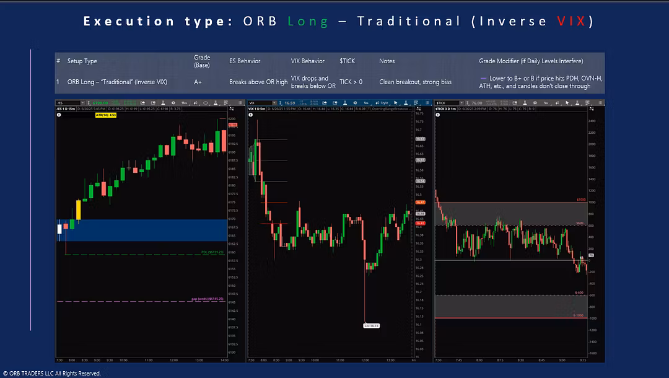Select the pointer cursor tool on $TICK chart
Screen dimensions: 669x378
tap(567, 103)
